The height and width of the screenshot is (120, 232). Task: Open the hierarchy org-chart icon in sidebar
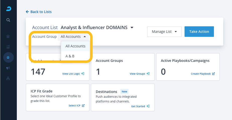pos(8,78)
